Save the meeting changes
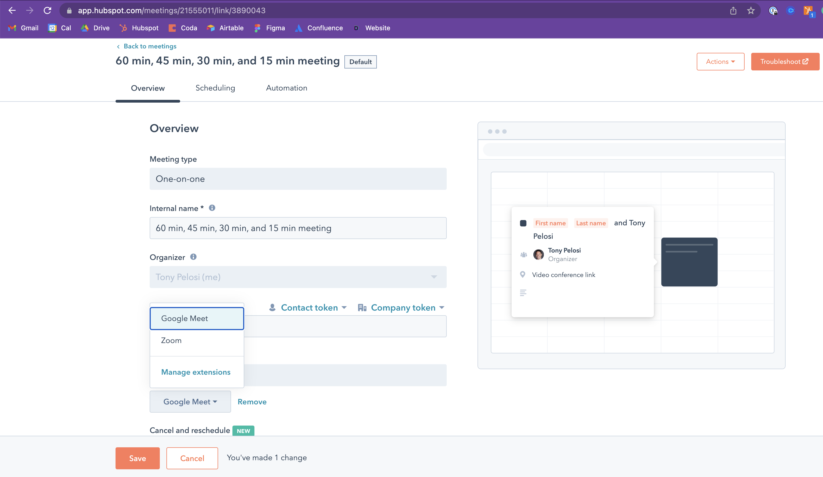This screenshot has width=823, height=477. pyautogui.click(x=138, y=458)
